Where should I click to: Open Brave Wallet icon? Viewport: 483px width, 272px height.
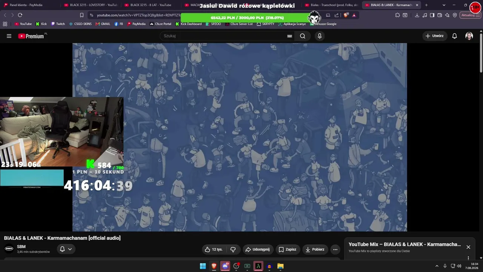click(440, 15)
